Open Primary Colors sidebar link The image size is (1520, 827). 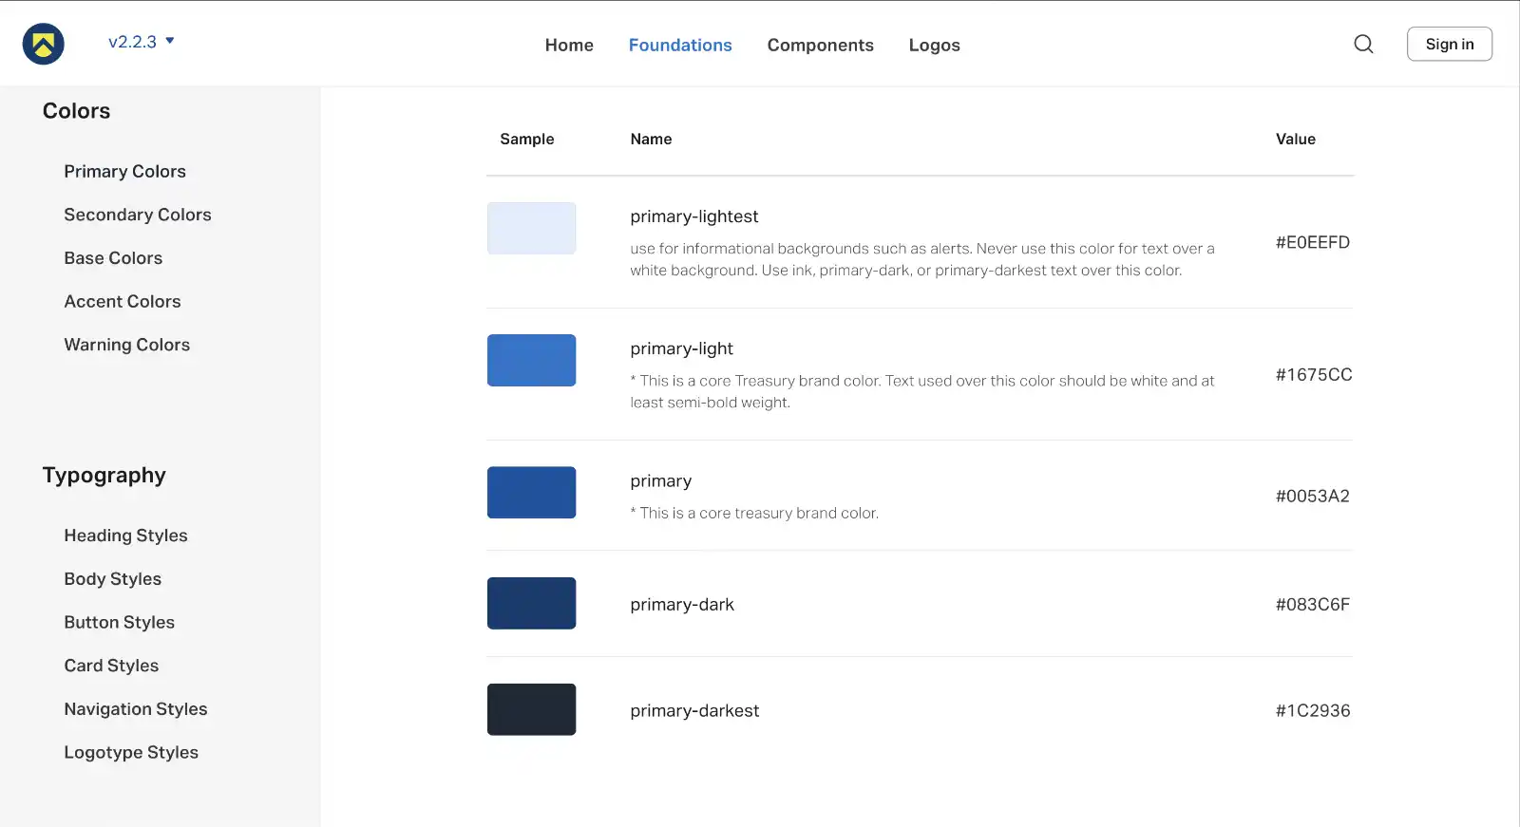(124, 171)
